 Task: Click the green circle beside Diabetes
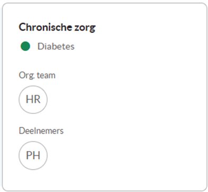(25, 46)
